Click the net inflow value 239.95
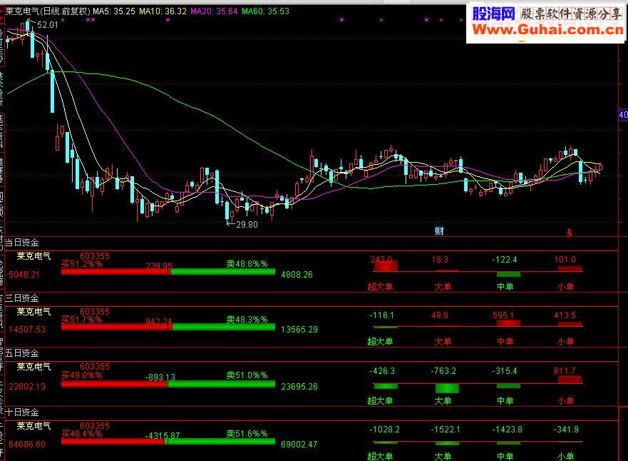Image resolution: width=628 pixels, height=461 pixels. pyautogui.click(x=159, y=265)
